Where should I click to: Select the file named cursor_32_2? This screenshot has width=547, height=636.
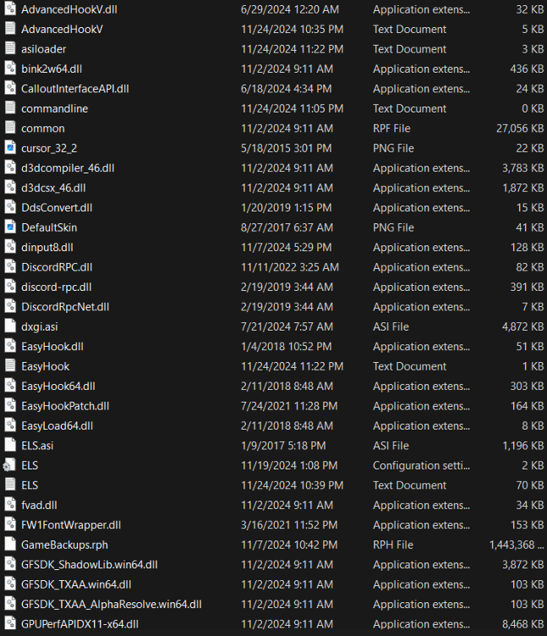pos(49,148)
